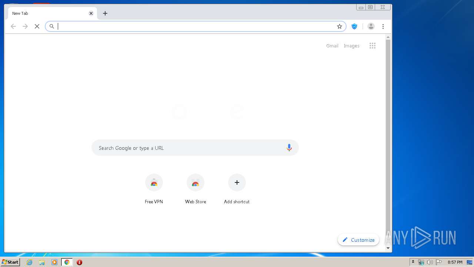The width and height of the screenshot is (474, 267).
Task: Click the Search Google or type a URL box
Action: (195, 148)
